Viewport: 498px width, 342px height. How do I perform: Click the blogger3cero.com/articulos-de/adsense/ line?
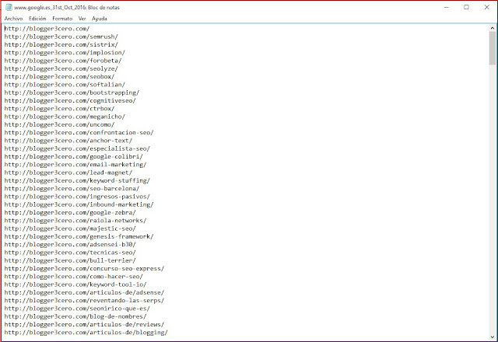[84, 292]
